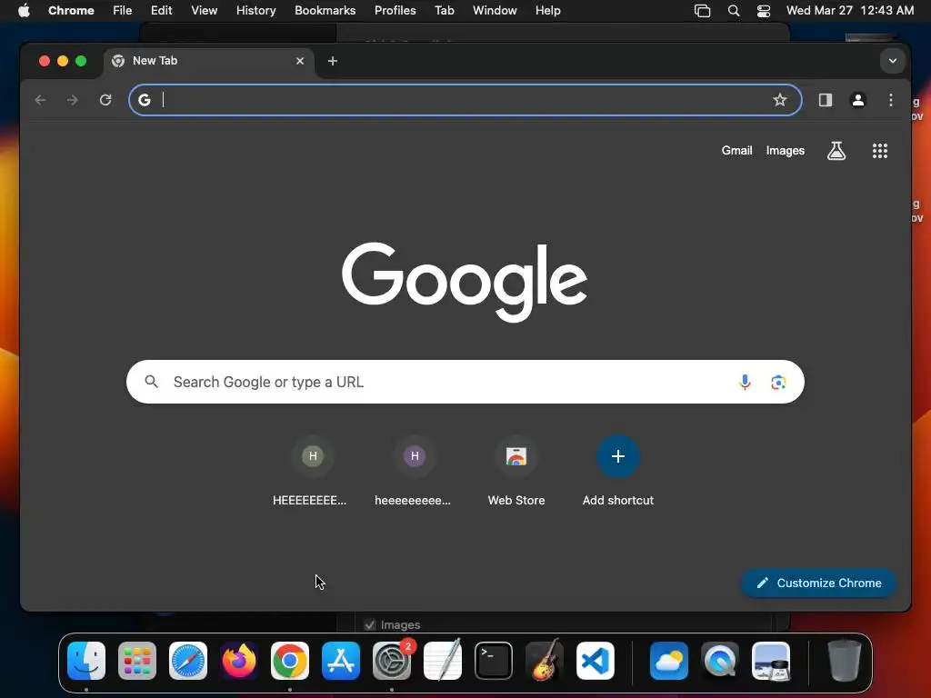Open Control Center in menu bar
This screenshot has height=698, width=931.
(764, 11)
